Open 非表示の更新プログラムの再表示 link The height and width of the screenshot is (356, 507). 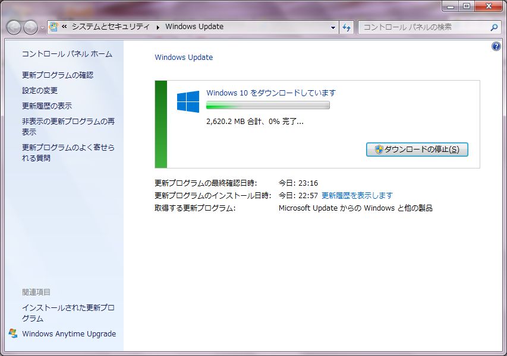point(68,126)
